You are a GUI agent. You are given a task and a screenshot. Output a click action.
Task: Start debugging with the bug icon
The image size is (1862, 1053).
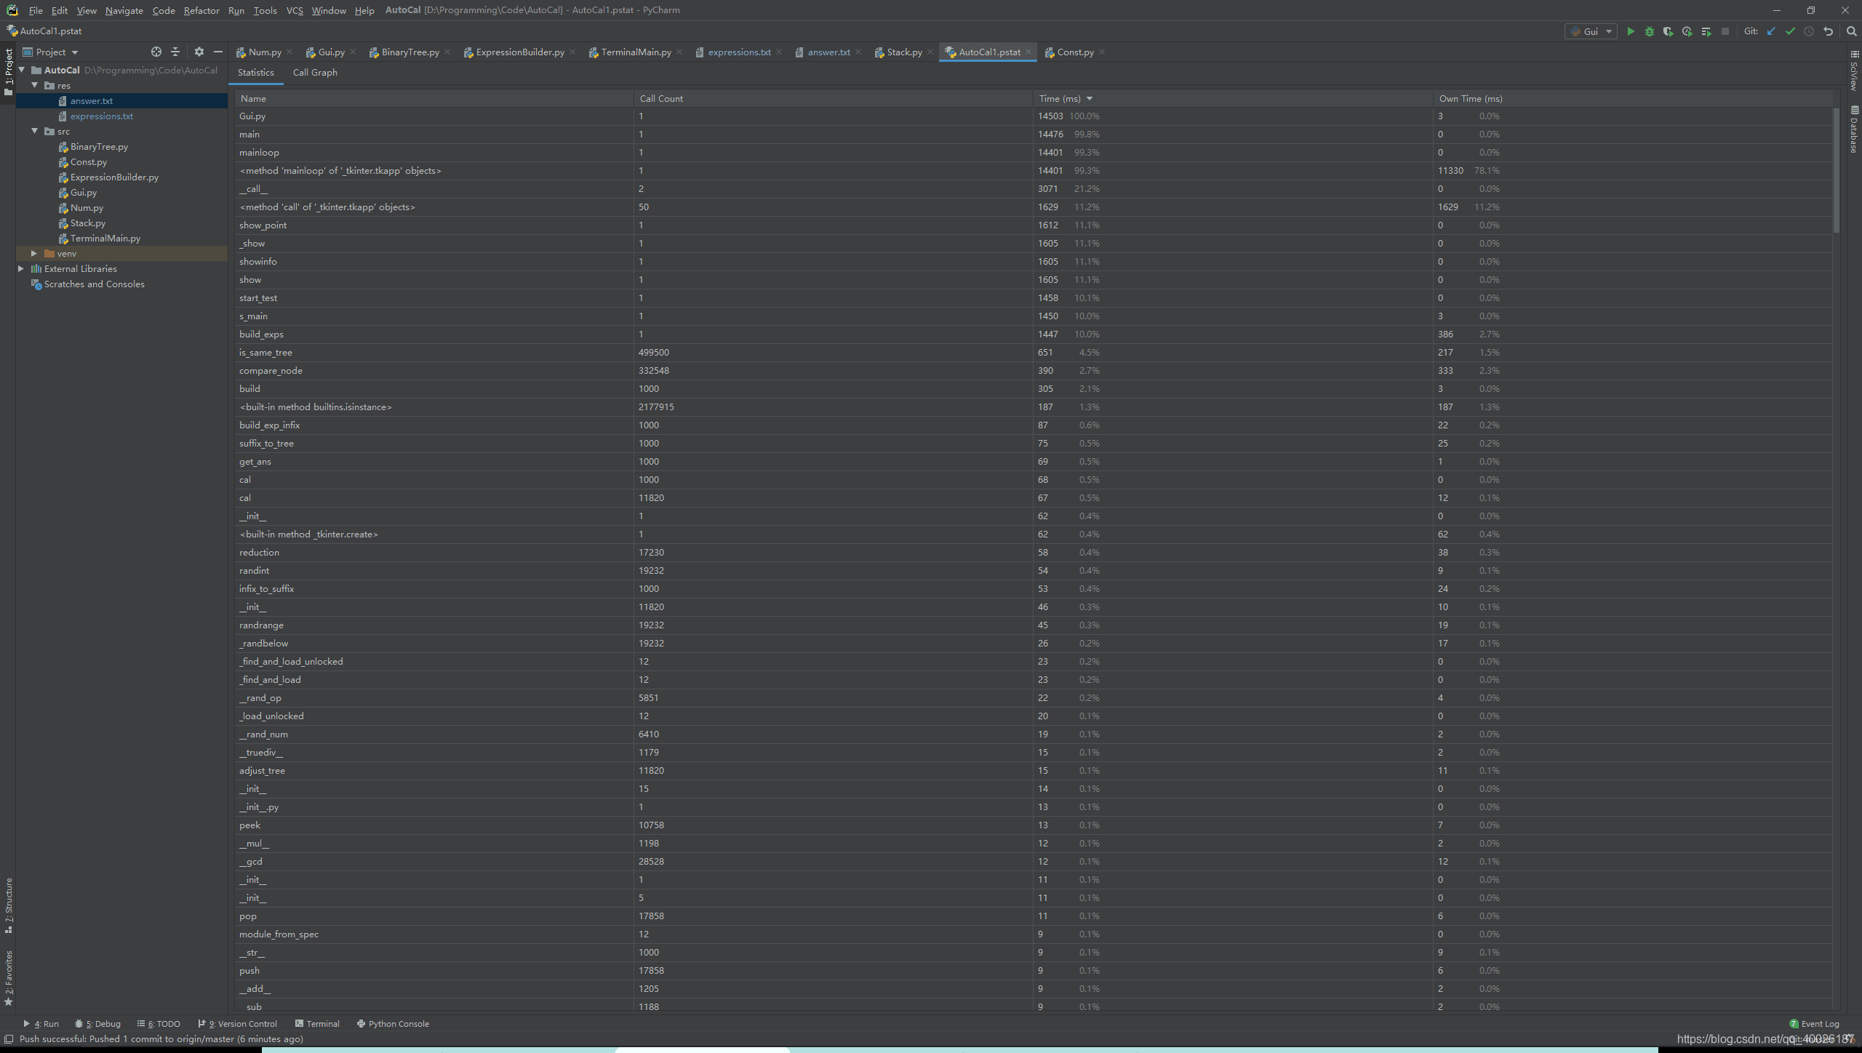pyautogui.click(x=1650, y=31)
